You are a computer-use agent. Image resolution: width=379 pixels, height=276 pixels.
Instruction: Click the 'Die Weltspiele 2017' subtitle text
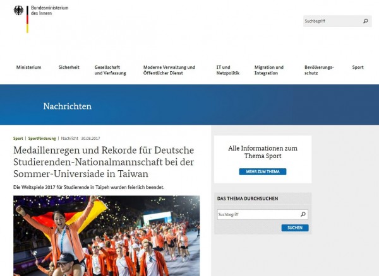(x=88, y=187)
